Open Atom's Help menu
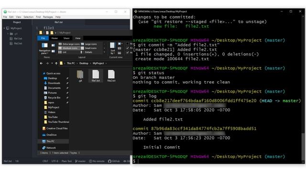The height and width of the screenshot is (172, 306). tap(58, 17)
